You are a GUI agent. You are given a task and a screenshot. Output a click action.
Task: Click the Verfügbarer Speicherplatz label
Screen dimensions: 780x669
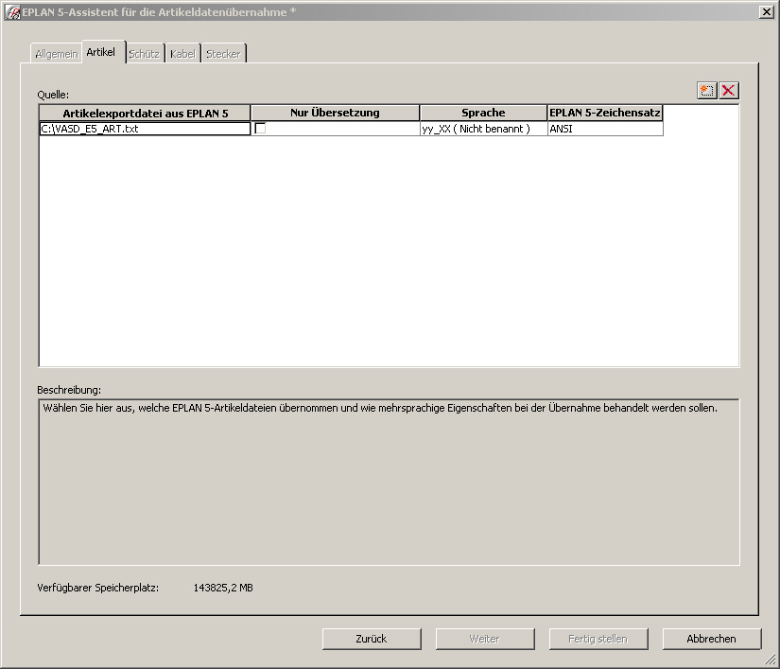tap(98, 588)
